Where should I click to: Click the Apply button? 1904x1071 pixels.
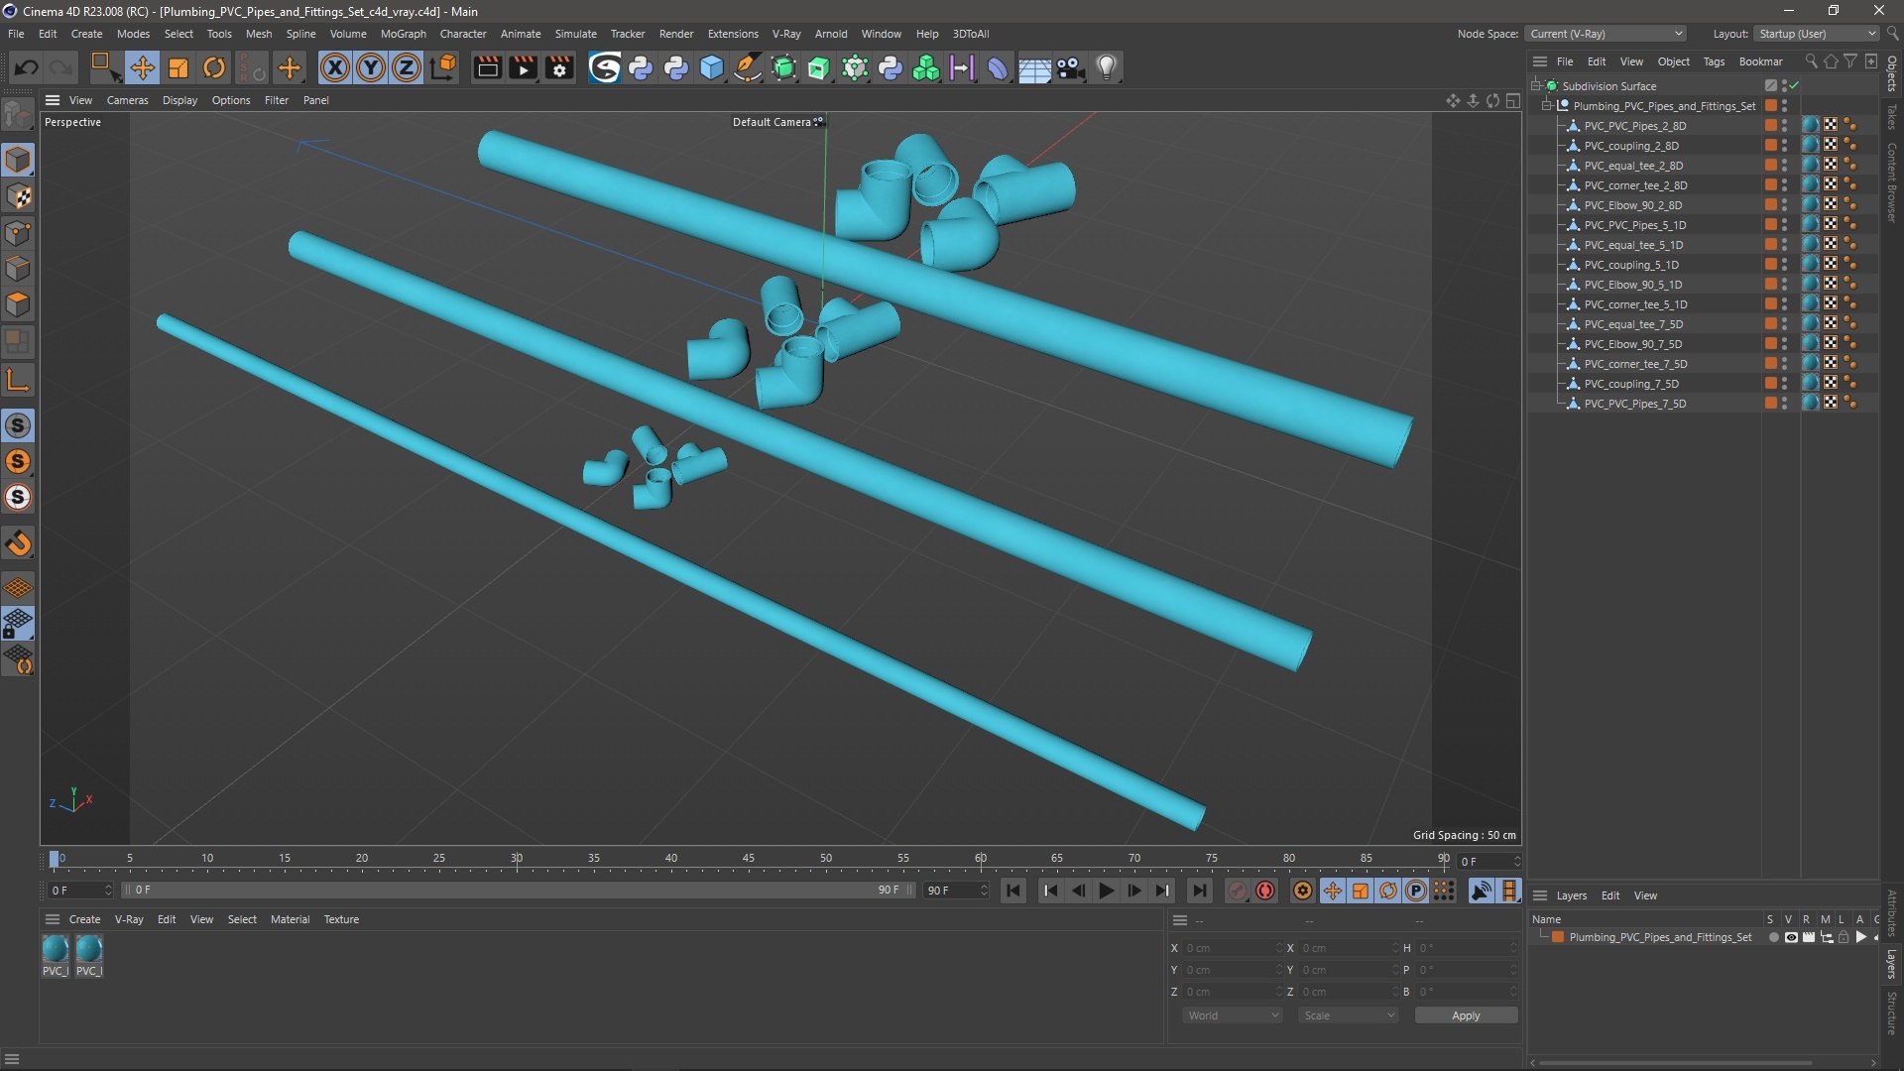click(1465, 1015)
